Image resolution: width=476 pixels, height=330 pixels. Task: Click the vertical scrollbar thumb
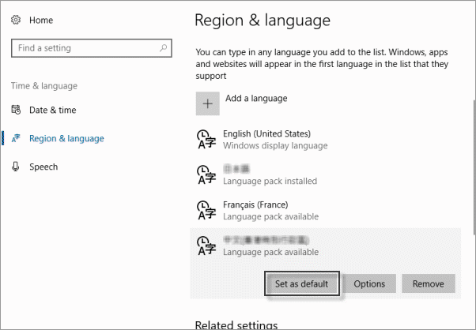coord(474,167)
